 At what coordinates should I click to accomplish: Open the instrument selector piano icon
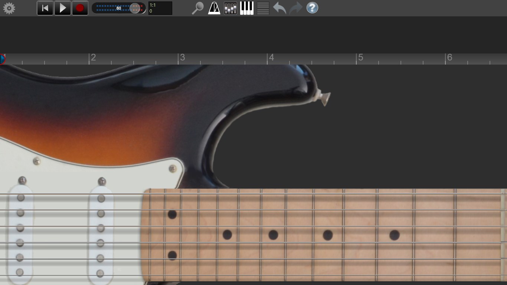tap(246, 8)
